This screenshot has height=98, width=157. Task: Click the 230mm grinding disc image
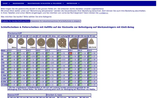83,43
